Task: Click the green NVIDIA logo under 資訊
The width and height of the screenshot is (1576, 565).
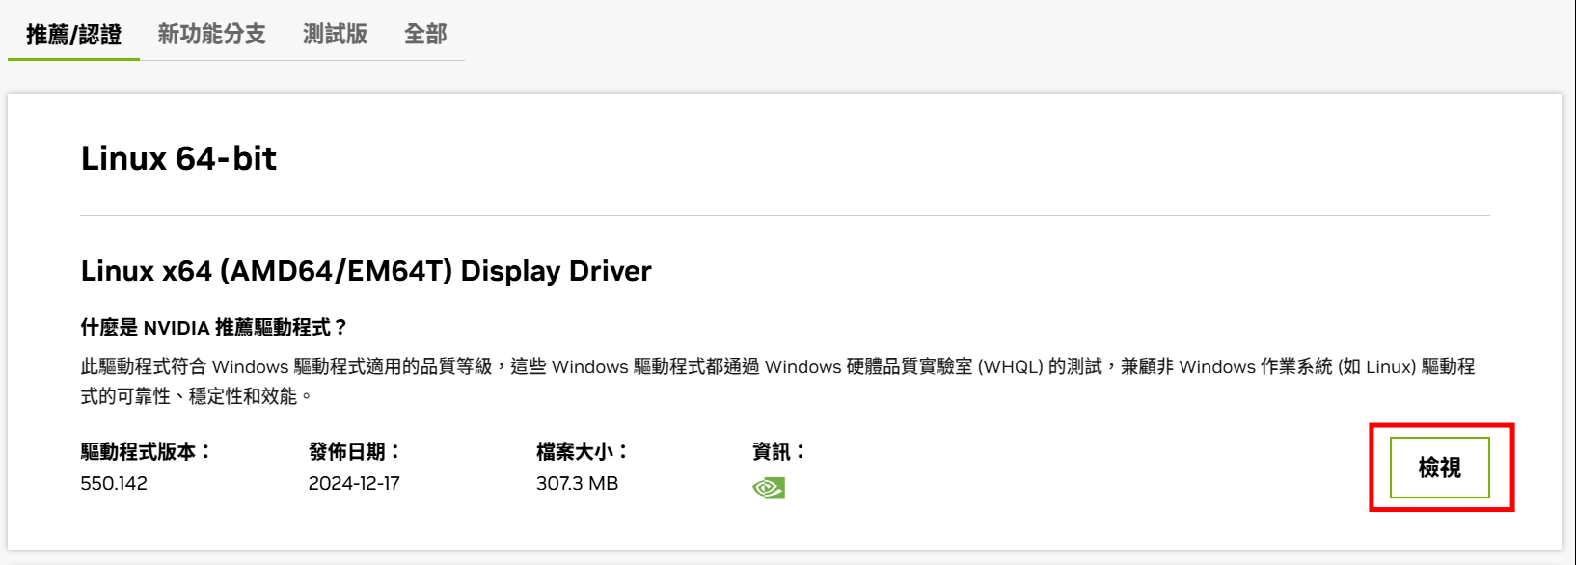Action: tap(769, 488)
